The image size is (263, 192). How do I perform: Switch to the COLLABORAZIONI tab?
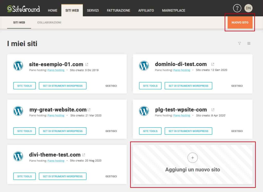(x=49, y=23)
